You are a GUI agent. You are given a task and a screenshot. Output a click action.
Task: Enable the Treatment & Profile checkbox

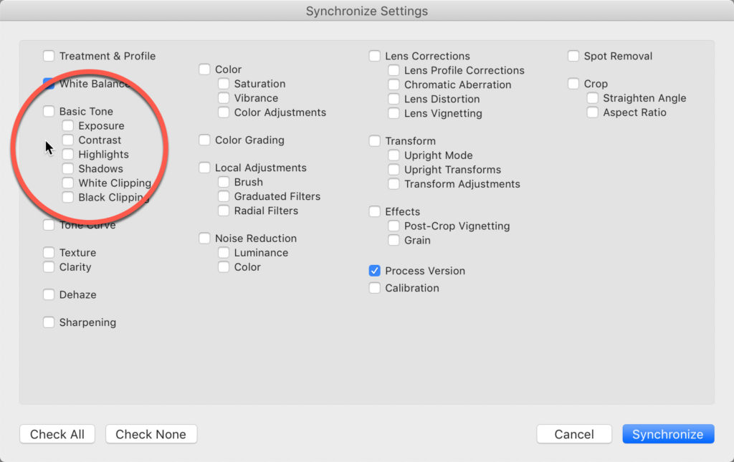(49, 56)
